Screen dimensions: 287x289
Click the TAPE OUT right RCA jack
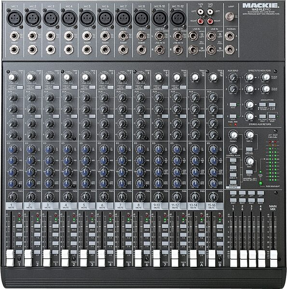coord(210,21)
